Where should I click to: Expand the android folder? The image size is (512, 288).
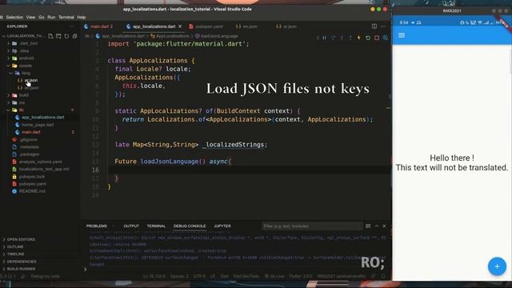[x=40, y=58]
